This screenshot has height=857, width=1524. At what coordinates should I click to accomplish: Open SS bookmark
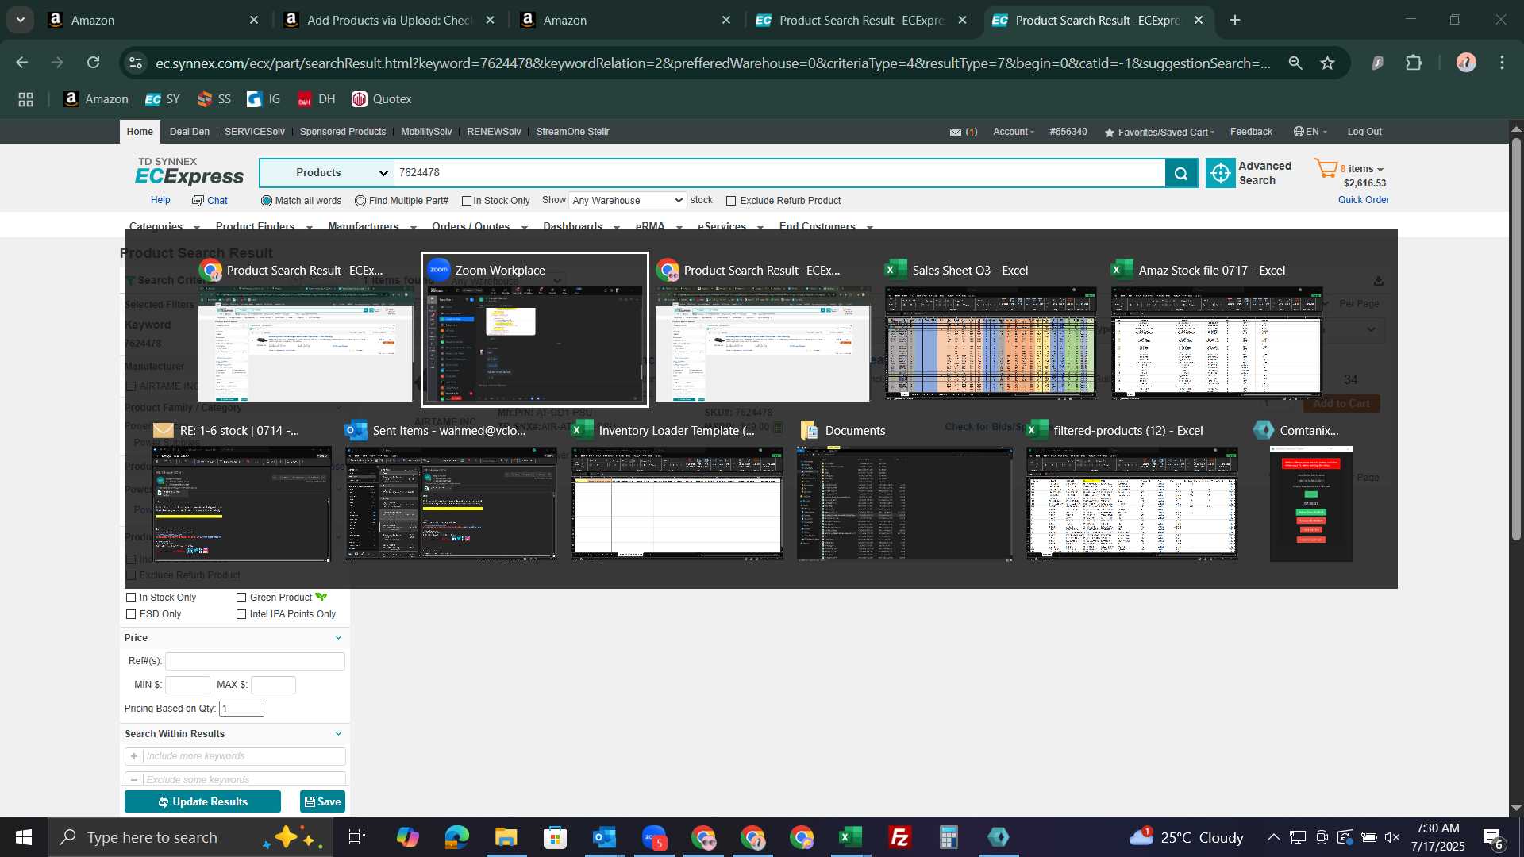214,99
